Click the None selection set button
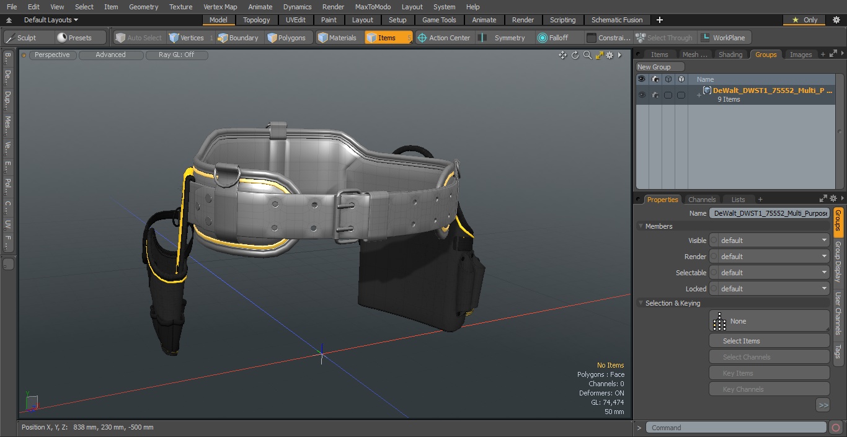The height and width of the screenshot is (437, 847). [769, 321]
